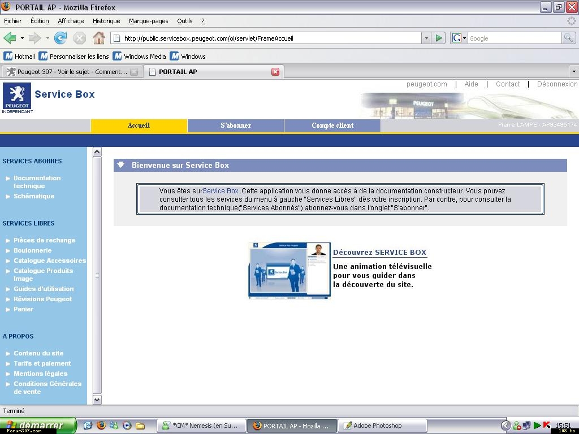The image size is (579, 434).
Task: Click the green Go arrow beside address bar
Action: tap(438, 38)
